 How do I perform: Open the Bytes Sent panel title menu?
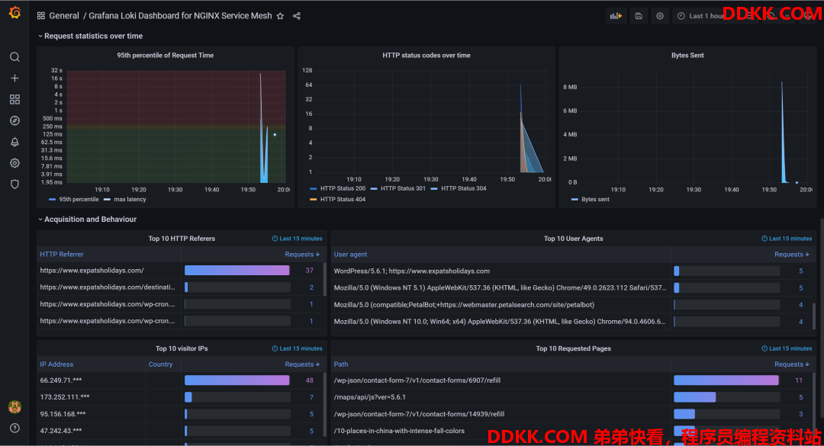pos(687,55)
